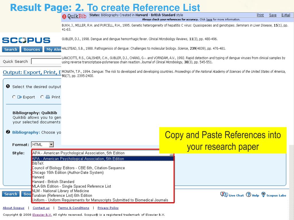This screenshot has width=294, height=220.
Task: Choose BibTeX in style list
Action: pyautogui.click(x=102, y=163)
